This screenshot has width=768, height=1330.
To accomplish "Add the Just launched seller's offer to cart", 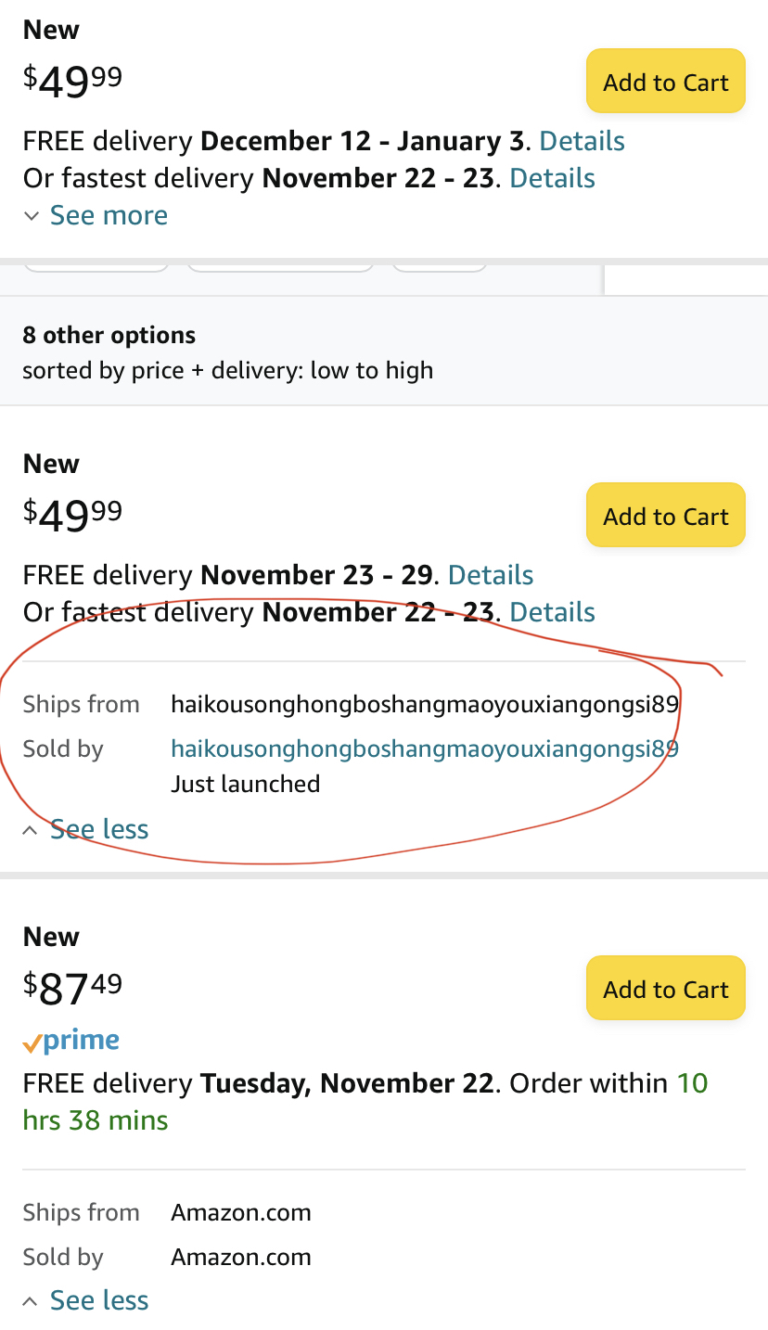I will pyautogui.click(x=665, y=516).
